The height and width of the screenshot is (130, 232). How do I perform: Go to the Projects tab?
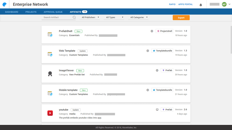(31, 12)
